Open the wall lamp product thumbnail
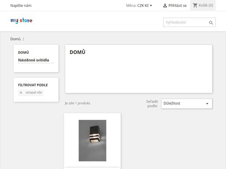Image resolution: width=226 pixels, height=169 pixels. tap(92, 140)
